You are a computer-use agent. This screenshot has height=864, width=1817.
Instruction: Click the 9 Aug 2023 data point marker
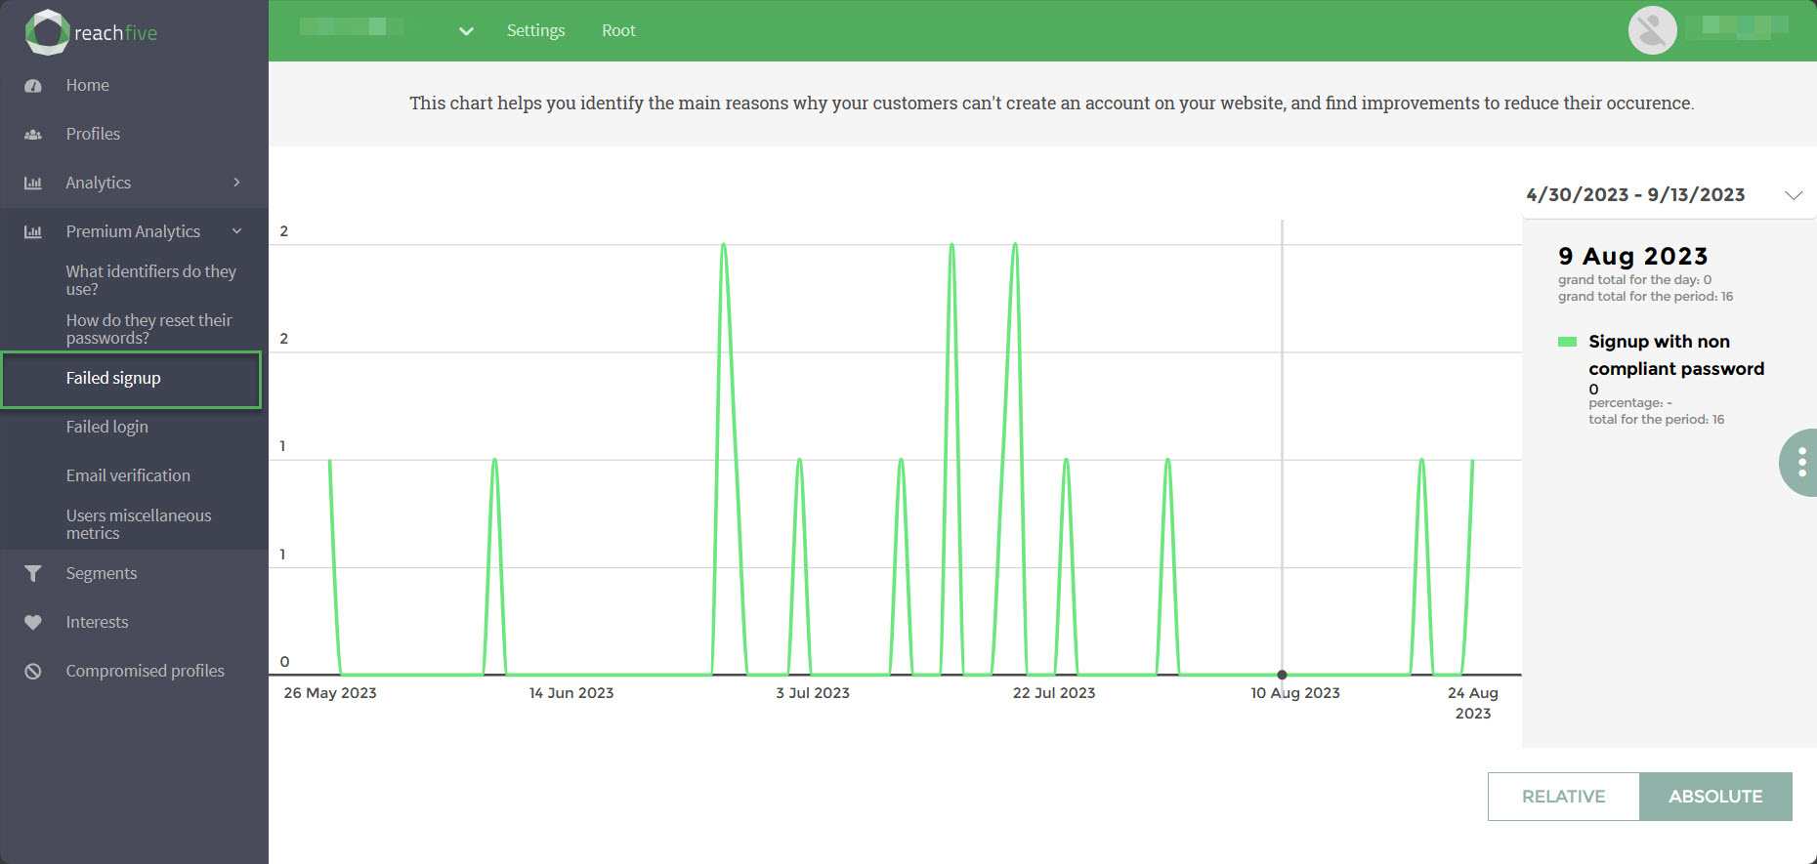(x=1282, y=675)
